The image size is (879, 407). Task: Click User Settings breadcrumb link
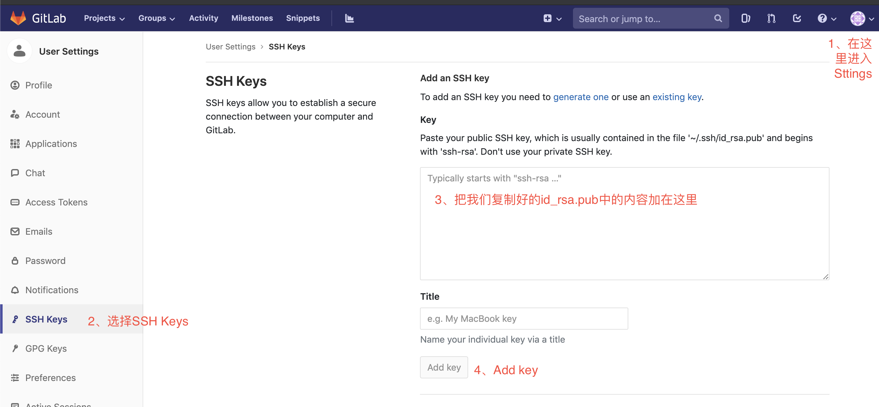(x=231, y=47)
